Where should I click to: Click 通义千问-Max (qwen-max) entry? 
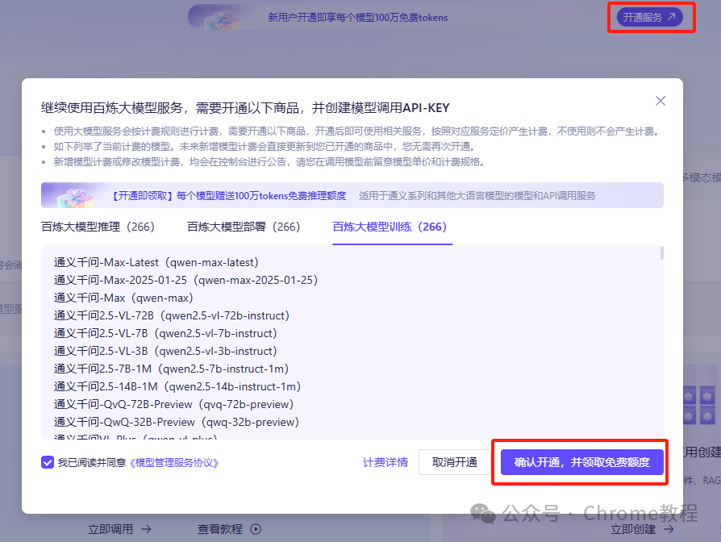click(123, 298)
